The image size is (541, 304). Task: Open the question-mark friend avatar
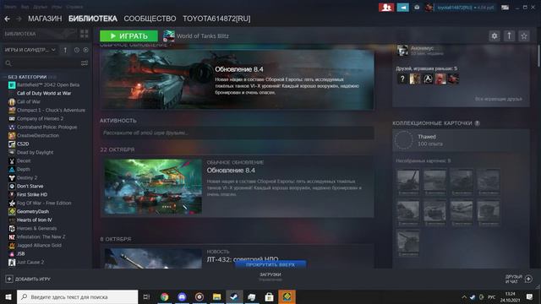point(402,79)
